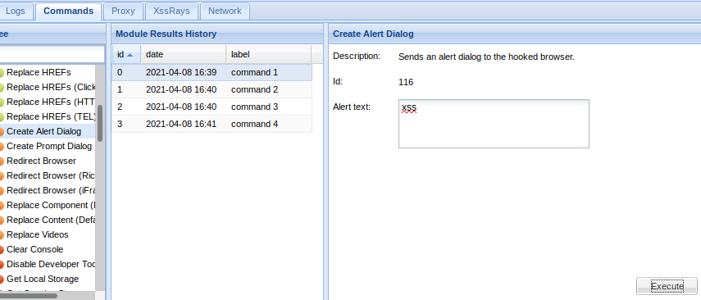
Task: Select the Replace HREFs (TEL) module
Action: tap(51, 116)
